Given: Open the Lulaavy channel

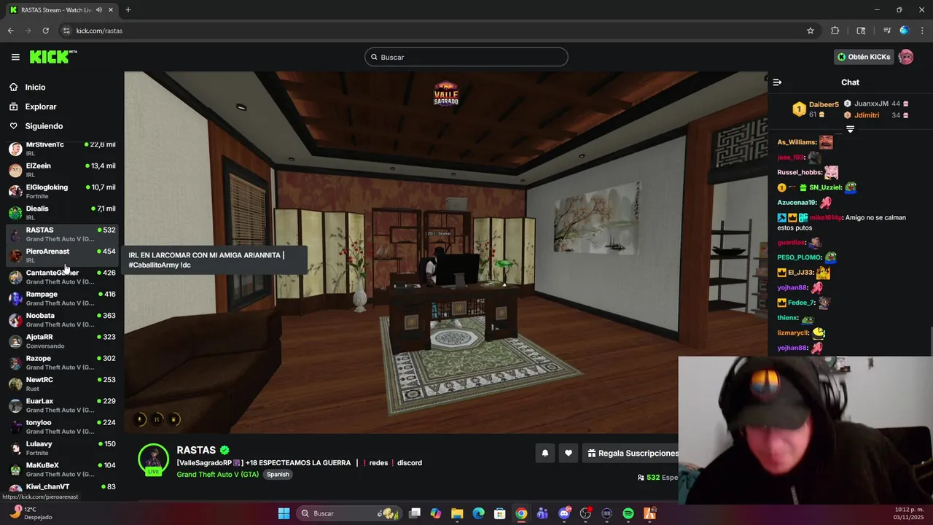Looking at the screenshot, I should [62, 448].
